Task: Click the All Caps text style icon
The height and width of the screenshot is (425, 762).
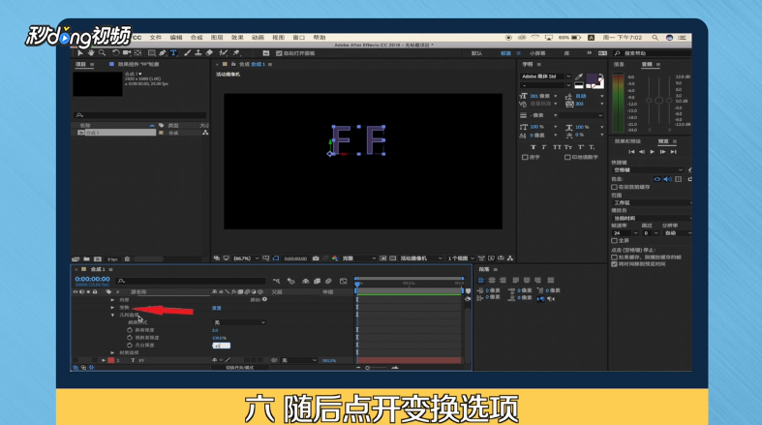Action: point(557,147)
